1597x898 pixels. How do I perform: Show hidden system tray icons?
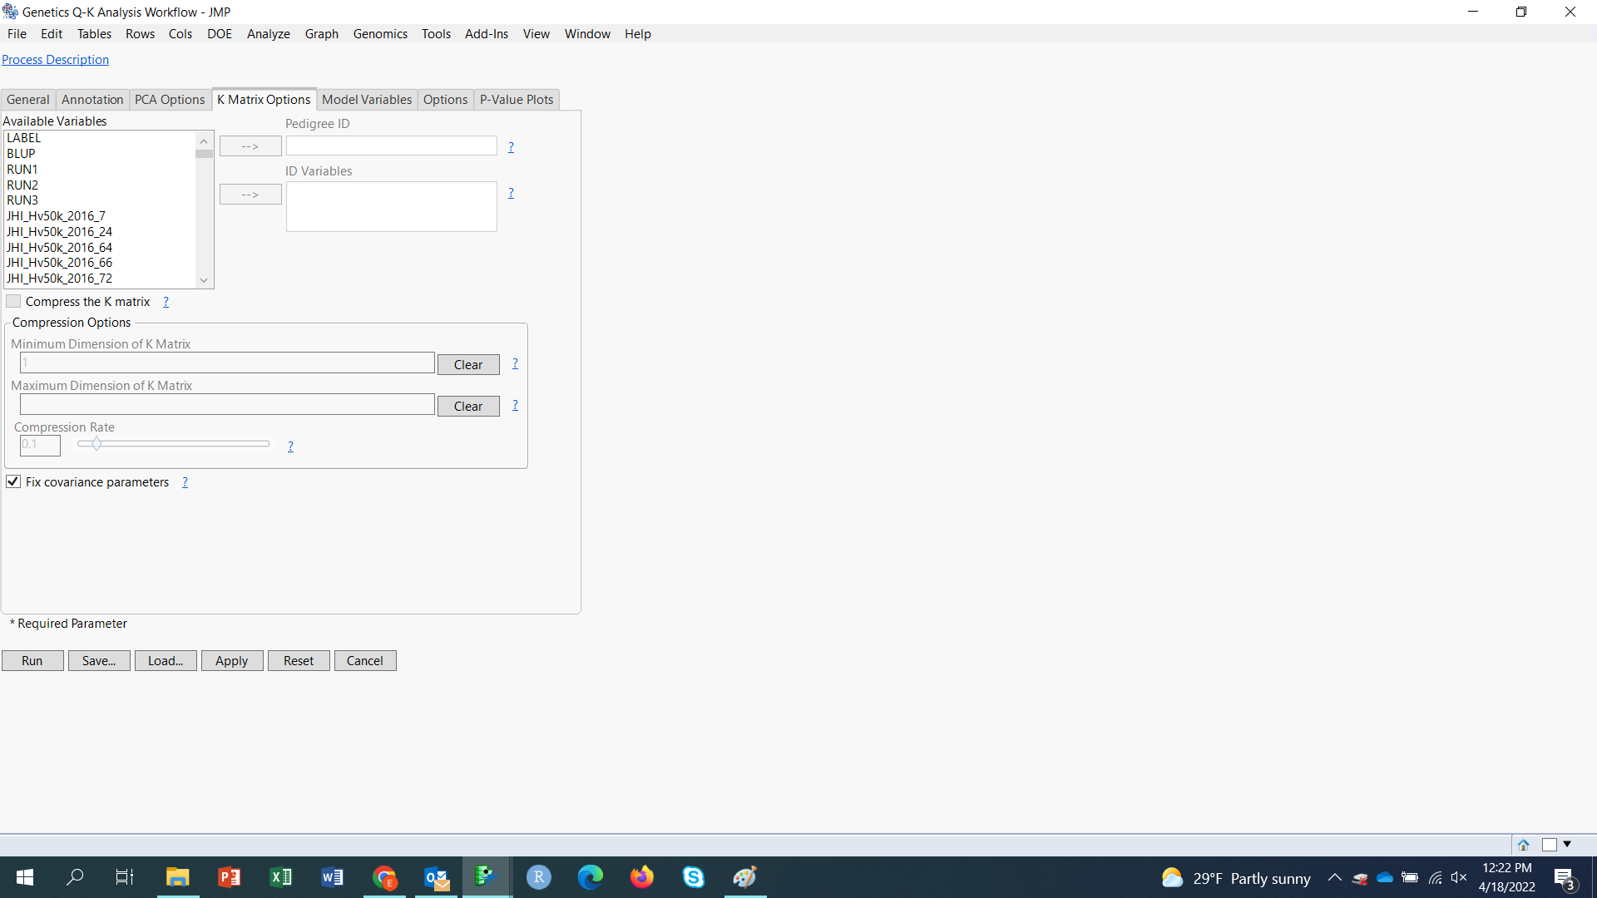(1335, 878)
